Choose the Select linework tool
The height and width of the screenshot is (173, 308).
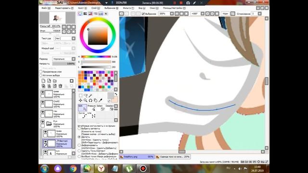[x=100, y=108]
